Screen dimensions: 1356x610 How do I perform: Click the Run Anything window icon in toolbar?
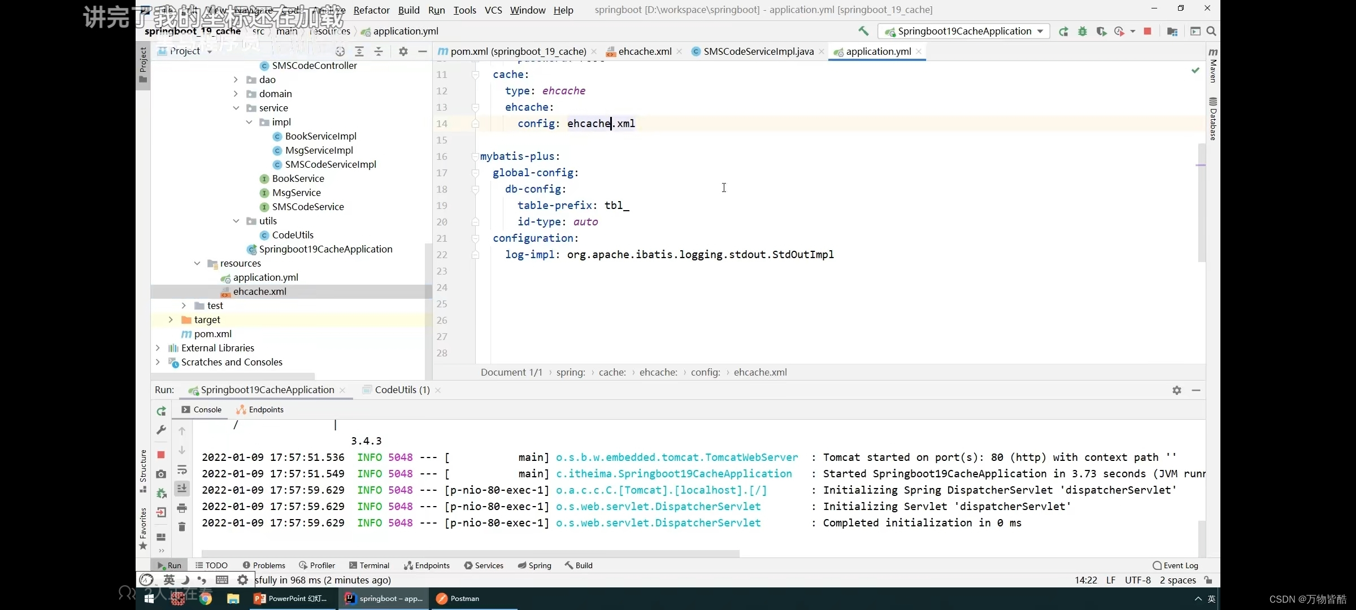(x=1195, y=31)
